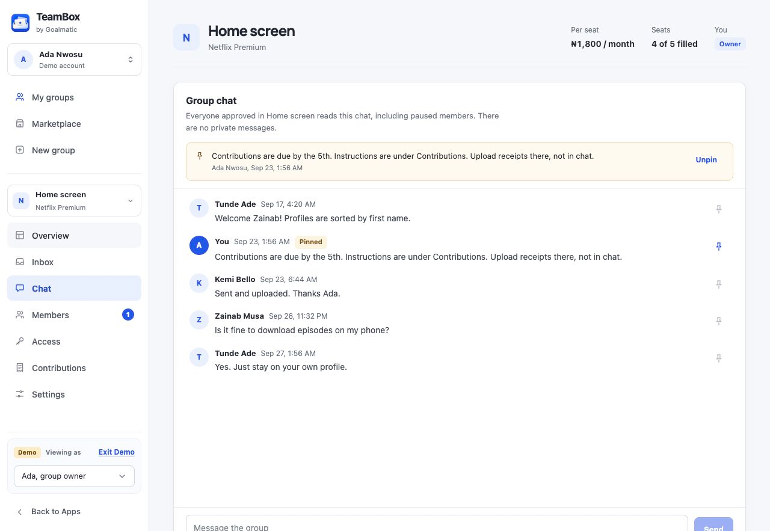Click the Members notification badge showing 1
The width and height of the screenshot is (770, 531).
point(128,315)
